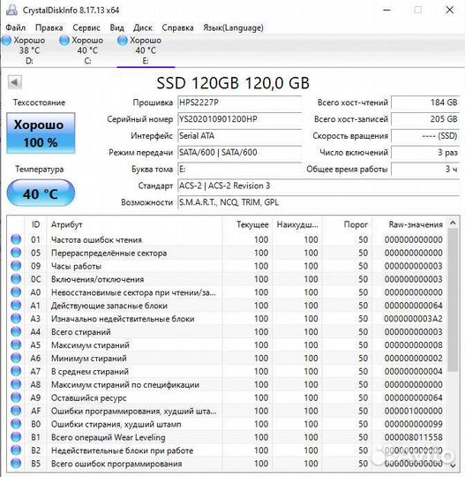465x477 pixels.
Task: Click status orb for attribute 05 row
Action: tap(16, 253)
